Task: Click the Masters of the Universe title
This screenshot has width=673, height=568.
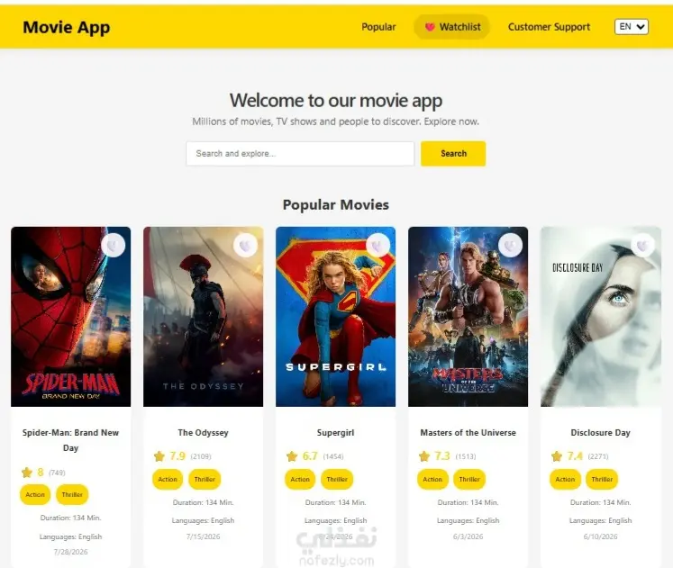Action: pos(468,433)
